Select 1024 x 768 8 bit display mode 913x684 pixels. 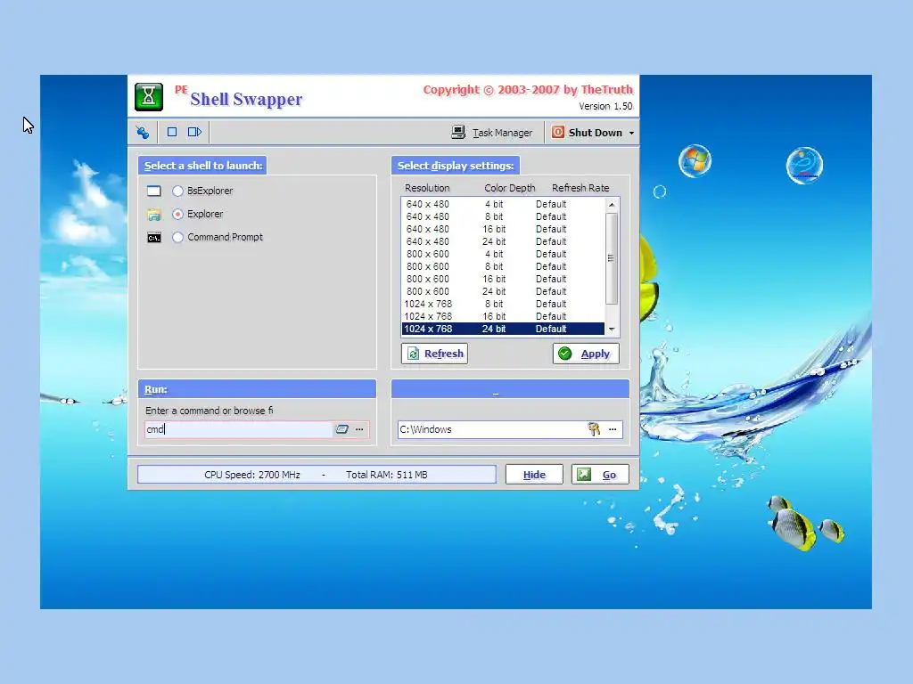tap(503, 305)
